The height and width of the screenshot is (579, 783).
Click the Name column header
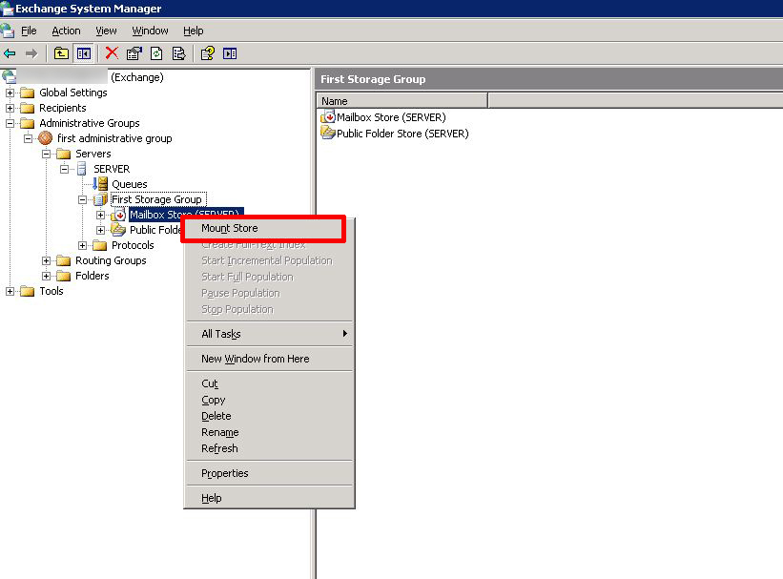(x=402, y=101)
